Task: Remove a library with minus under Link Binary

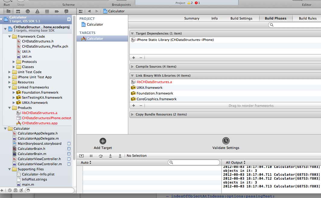Action: (141, 106)
